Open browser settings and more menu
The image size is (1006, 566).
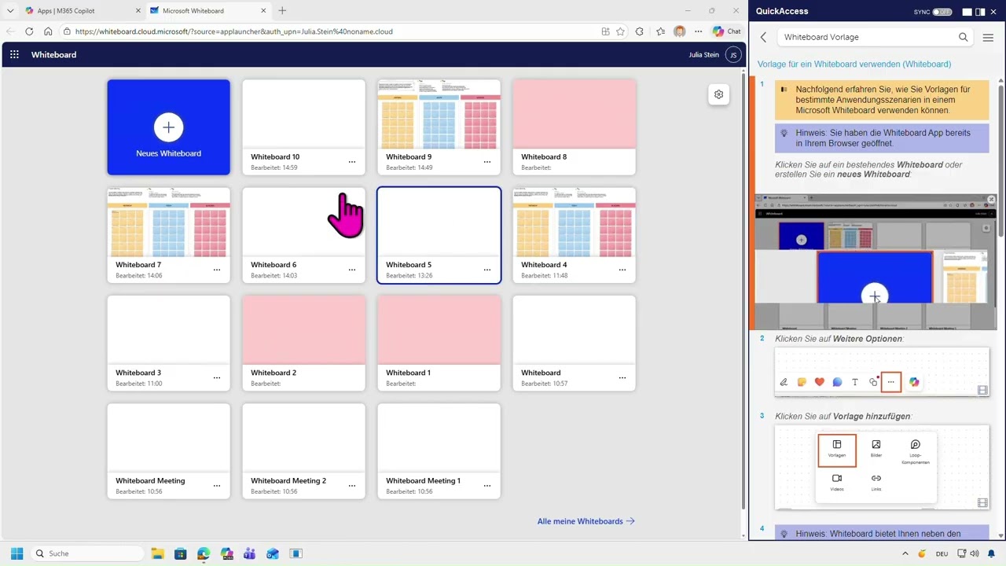(x=698, y=31)
